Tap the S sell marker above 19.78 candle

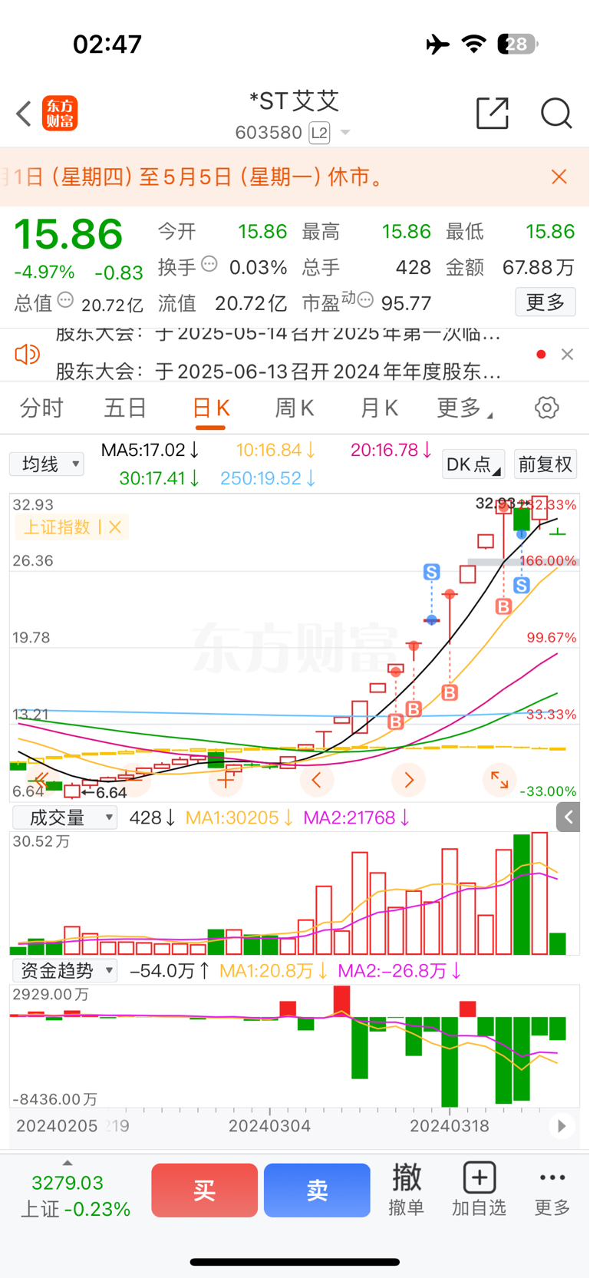(432, 572)
